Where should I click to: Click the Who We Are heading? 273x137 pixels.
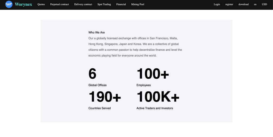(97, 32)
